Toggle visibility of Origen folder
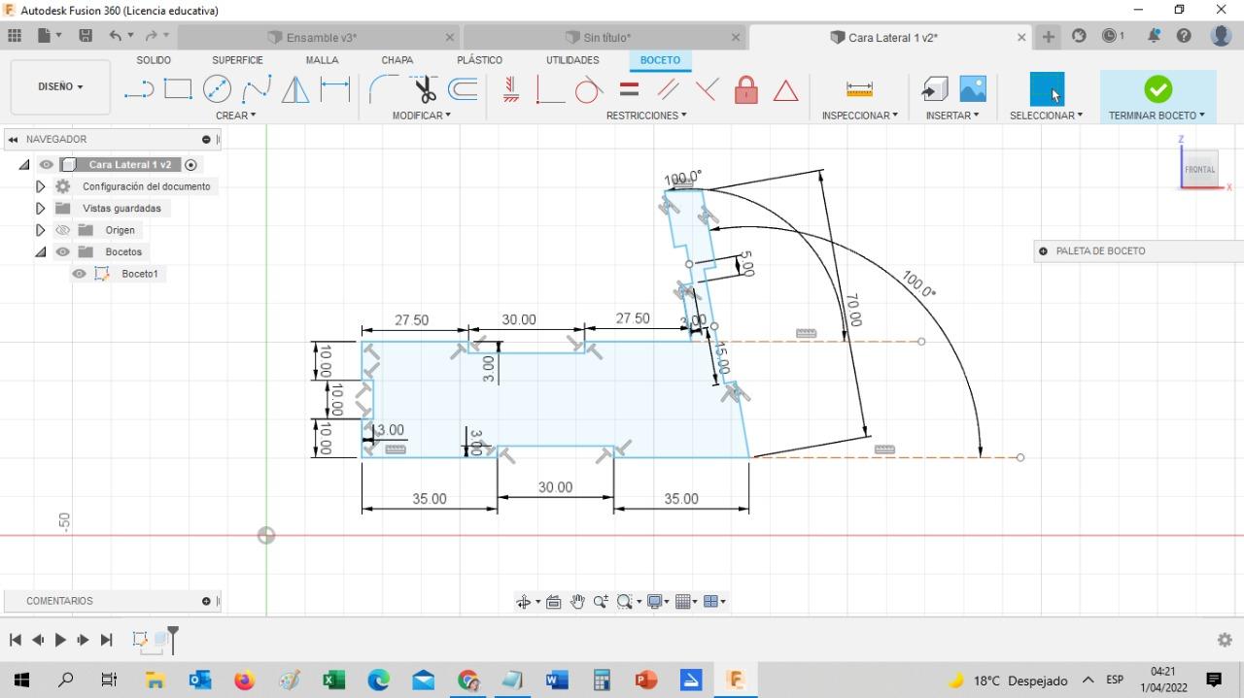The height and width of the screenshot is (698, 1244). 63,230
